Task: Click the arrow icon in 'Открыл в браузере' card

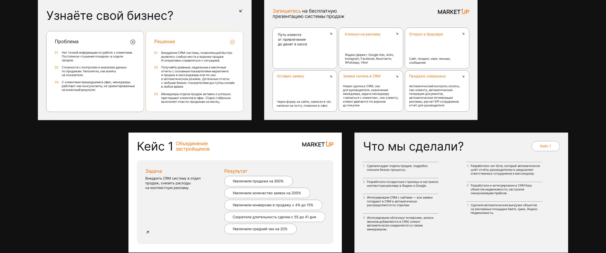Action: coord(463,34)
